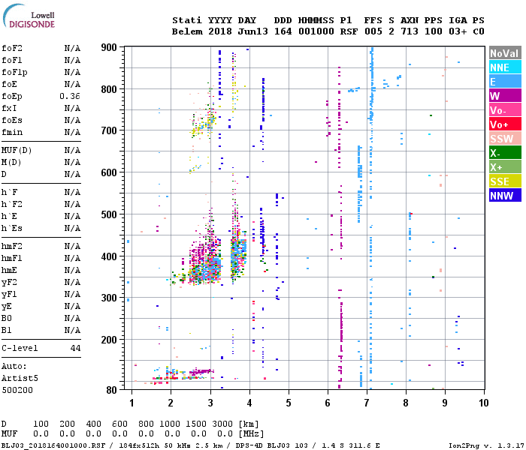
Task: Click the fmin parameter label
Action: (x=12, y=132)
